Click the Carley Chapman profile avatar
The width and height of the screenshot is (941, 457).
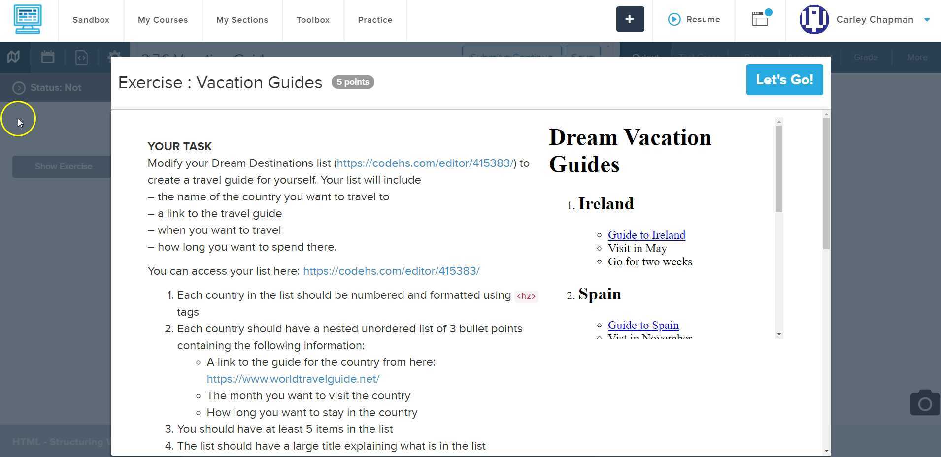(813, 19)
